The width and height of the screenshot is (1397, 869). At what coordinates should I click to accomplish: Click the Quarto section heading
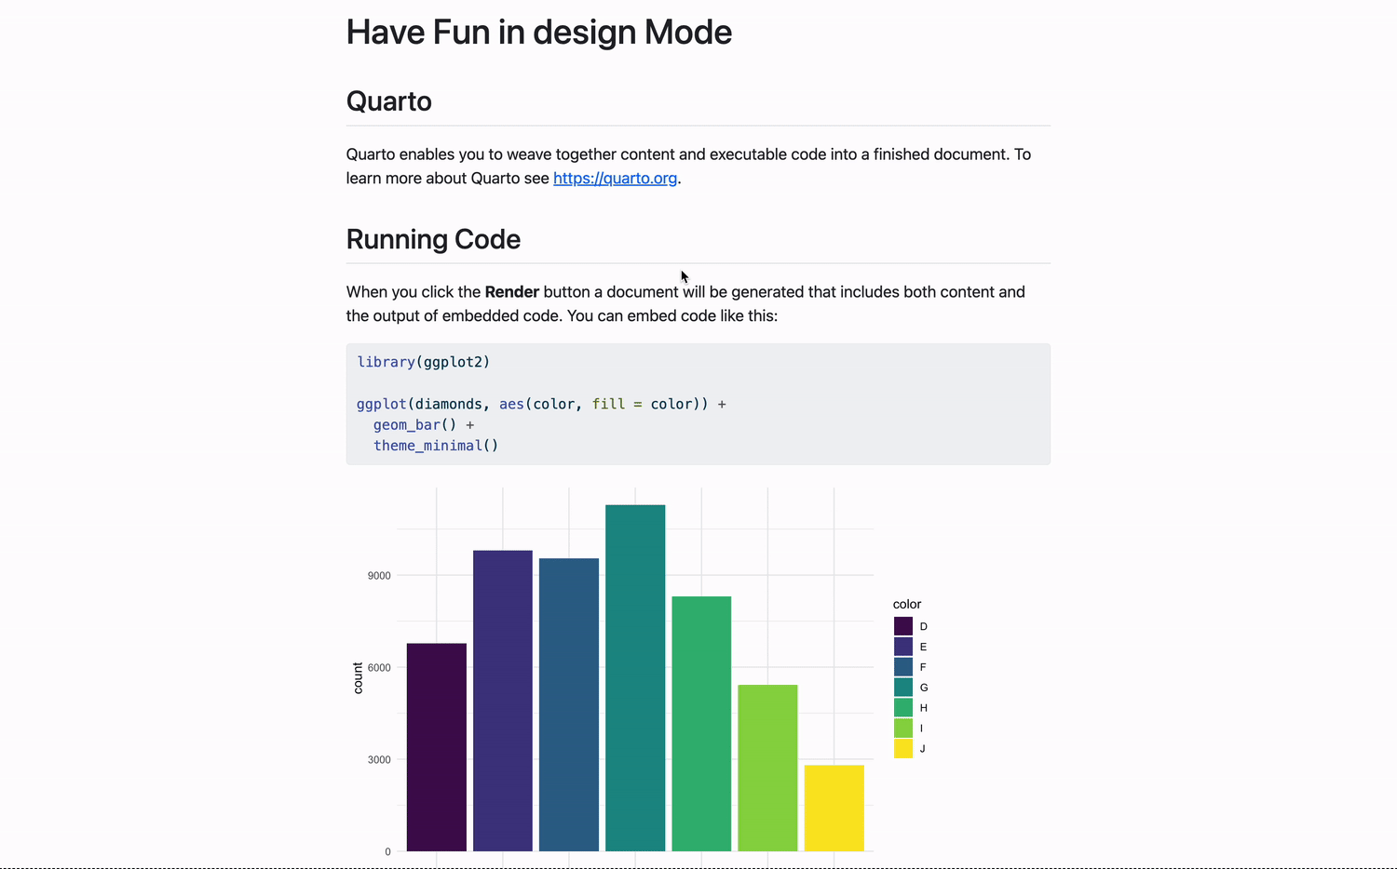[x=389, y=101]
